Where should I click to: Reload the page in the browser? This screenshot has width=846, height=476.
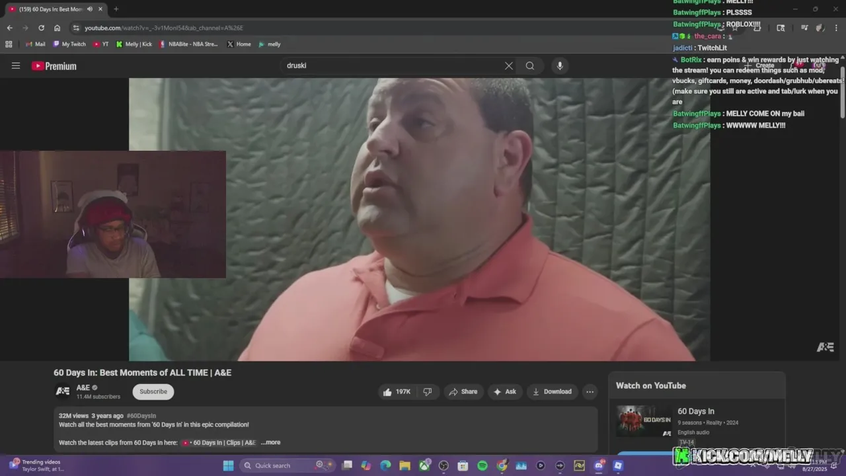coord(41,28)
